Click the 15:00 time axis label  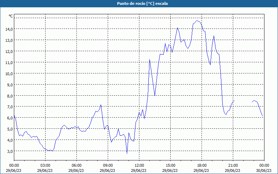[170, 166]
